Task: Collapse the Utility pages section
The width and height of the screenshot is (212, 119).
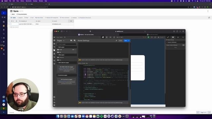Action: (x=57, y=55)
